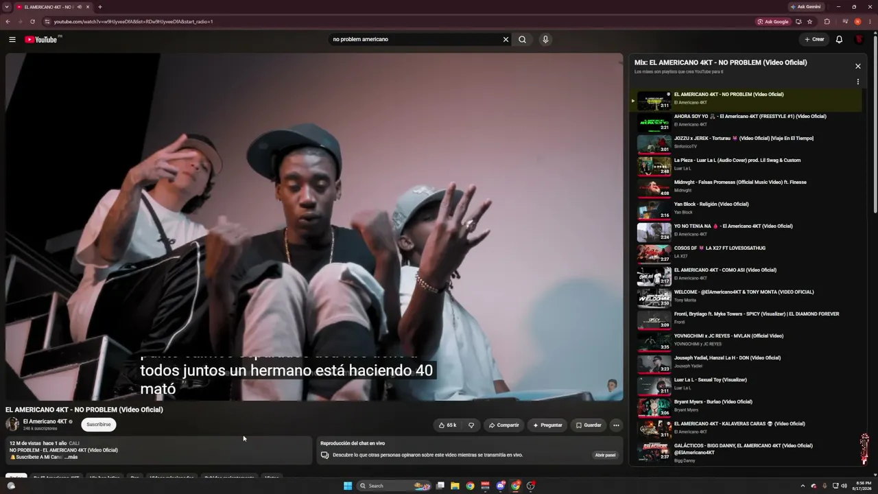The width and height of the screenshot is (878, 494).
Task: Dislike the video
Action: tap(471, 425)
